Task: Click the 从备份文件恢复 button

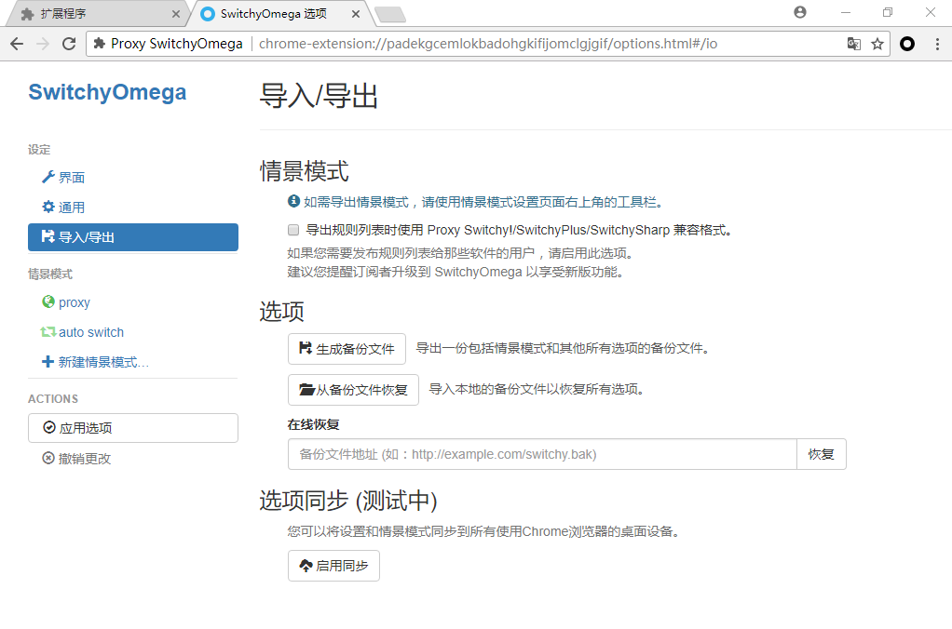Action: (353, 390)
